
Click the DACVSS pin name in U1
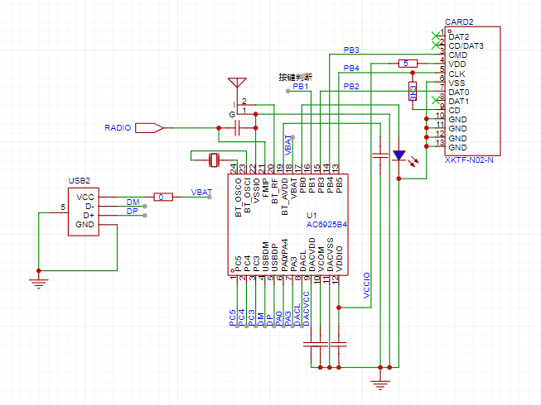click(331, 255)
